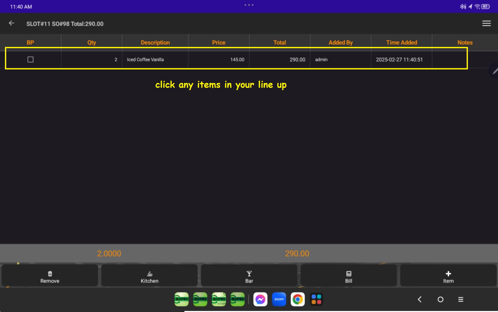Send order to Bar
Viewport: 498px width, 312px height.
(x=249, y=276)
